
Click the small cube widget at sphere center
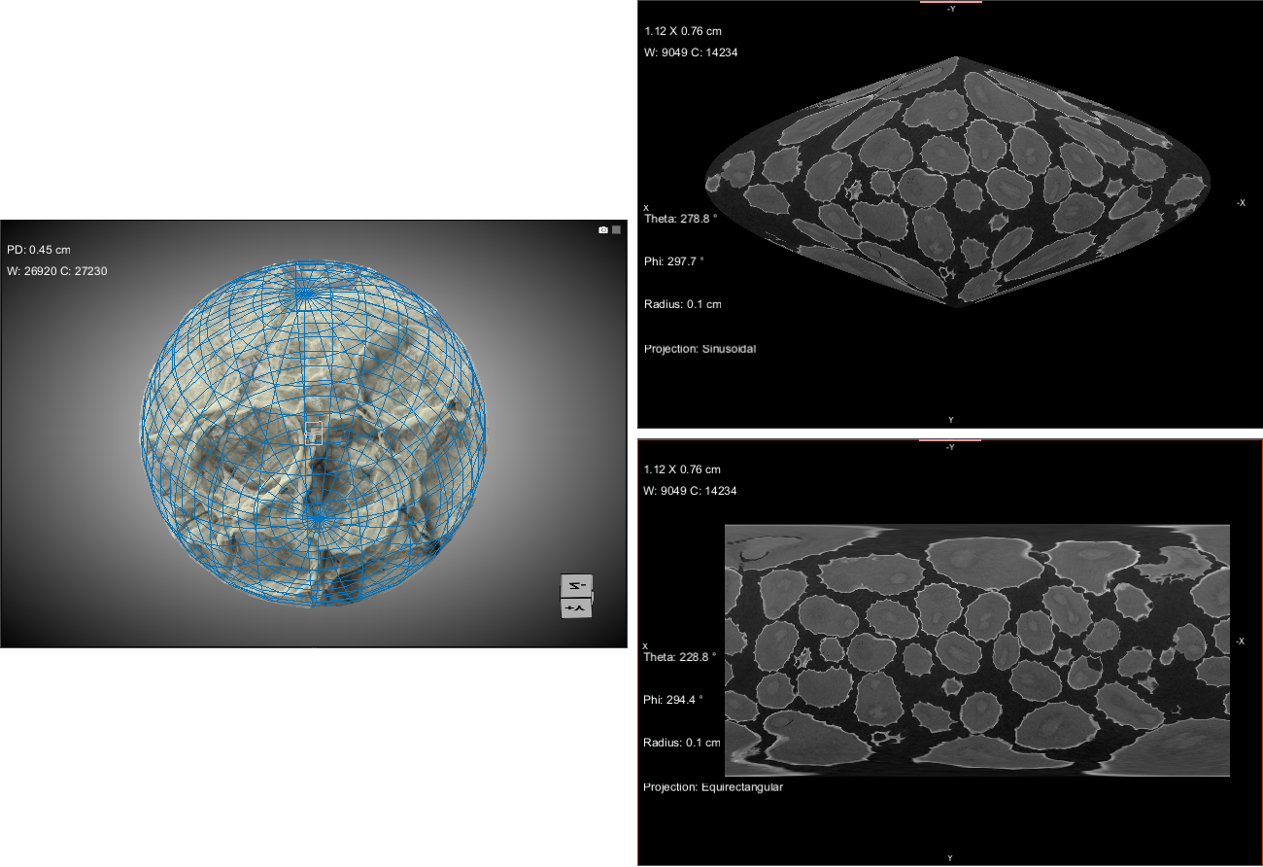point(313,433)
